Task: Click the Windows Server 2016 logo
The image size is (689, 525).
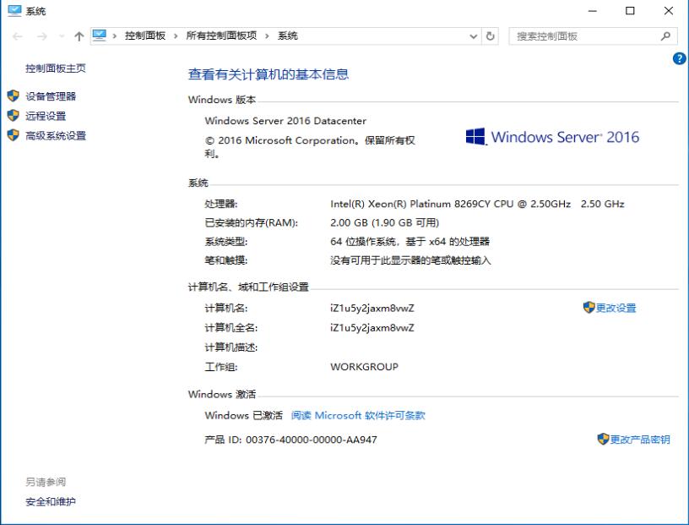Action: click(x=552, y=137)
